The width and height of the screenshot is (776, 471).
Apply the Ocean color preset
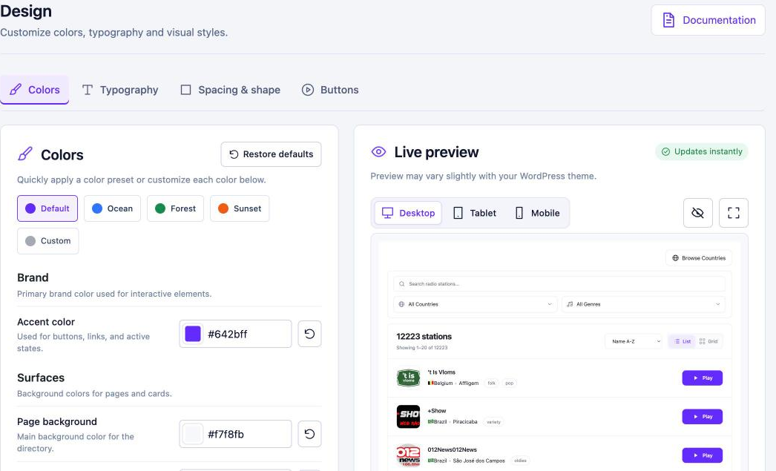112,208
